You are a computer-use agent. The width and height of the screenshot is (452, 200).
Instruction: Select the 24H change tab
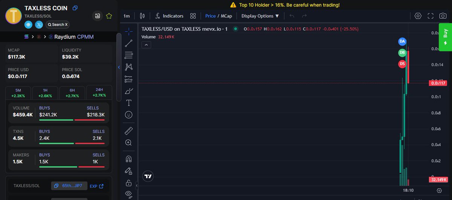[x=99, y=92]
